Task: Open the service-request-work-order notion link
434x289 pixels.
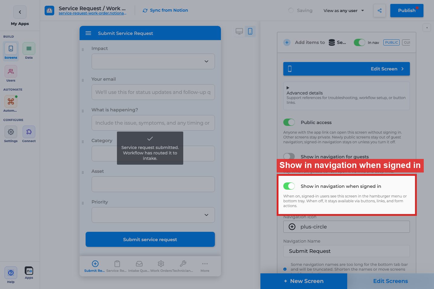Action: click(x=93, y=13)
